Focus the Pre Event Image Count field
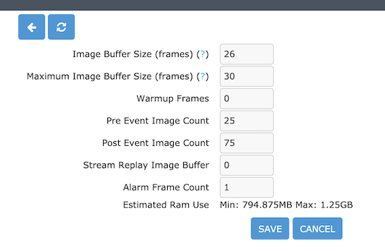The height and width of the screenshot is (251, 385). [246, 121]
